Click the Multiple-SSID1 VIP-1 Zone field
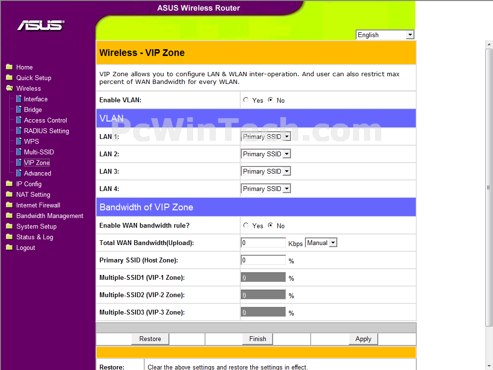This screenshot has height=370, width=493. [x=263, y=277]
